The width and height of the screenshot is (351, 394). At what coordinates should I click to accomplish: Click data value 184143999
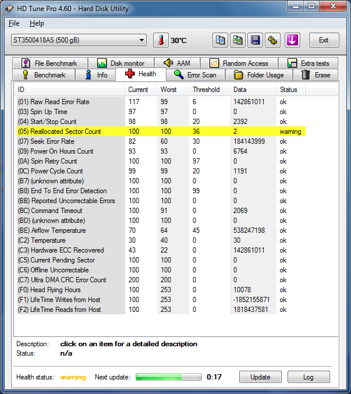coord(249,141)
